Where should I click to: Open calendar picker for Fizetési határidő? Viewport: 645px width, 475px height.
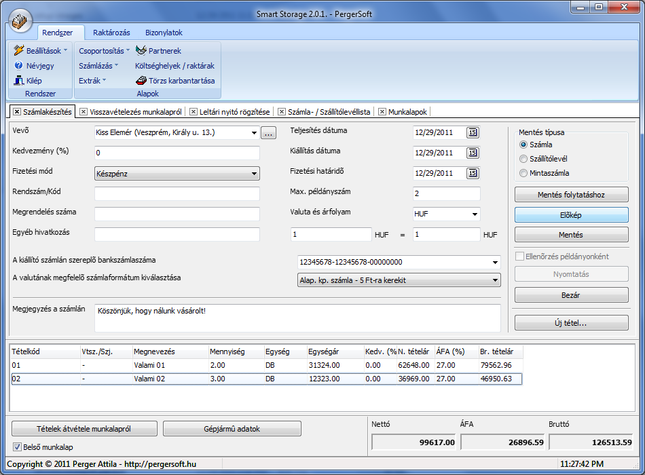pos(473,173)
